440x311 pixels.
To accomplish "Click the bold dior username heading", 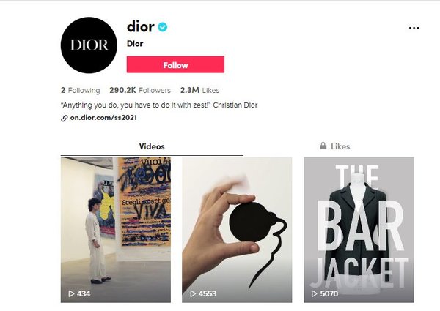I will [x=141, y=26].
